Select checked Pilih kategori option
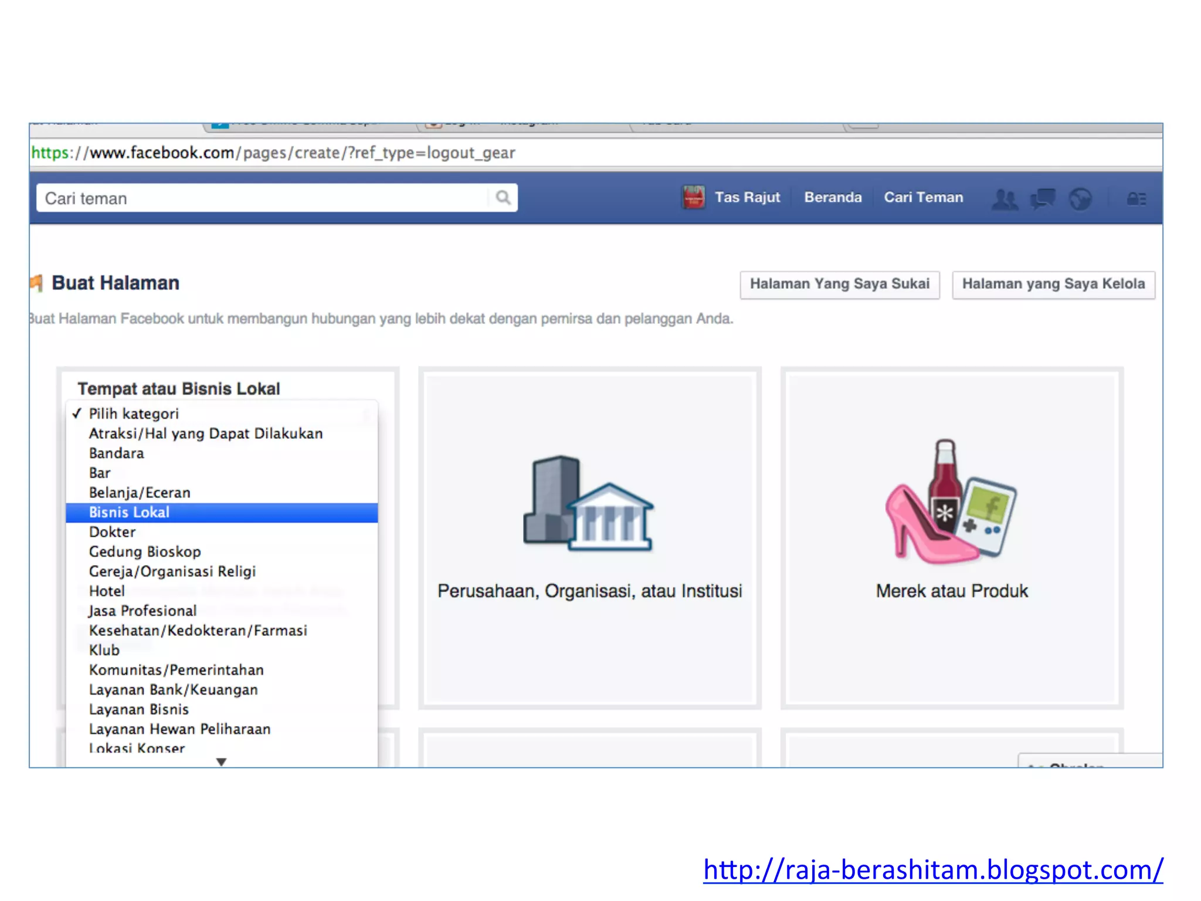The image size is (1201, 901). coord(134,414)
